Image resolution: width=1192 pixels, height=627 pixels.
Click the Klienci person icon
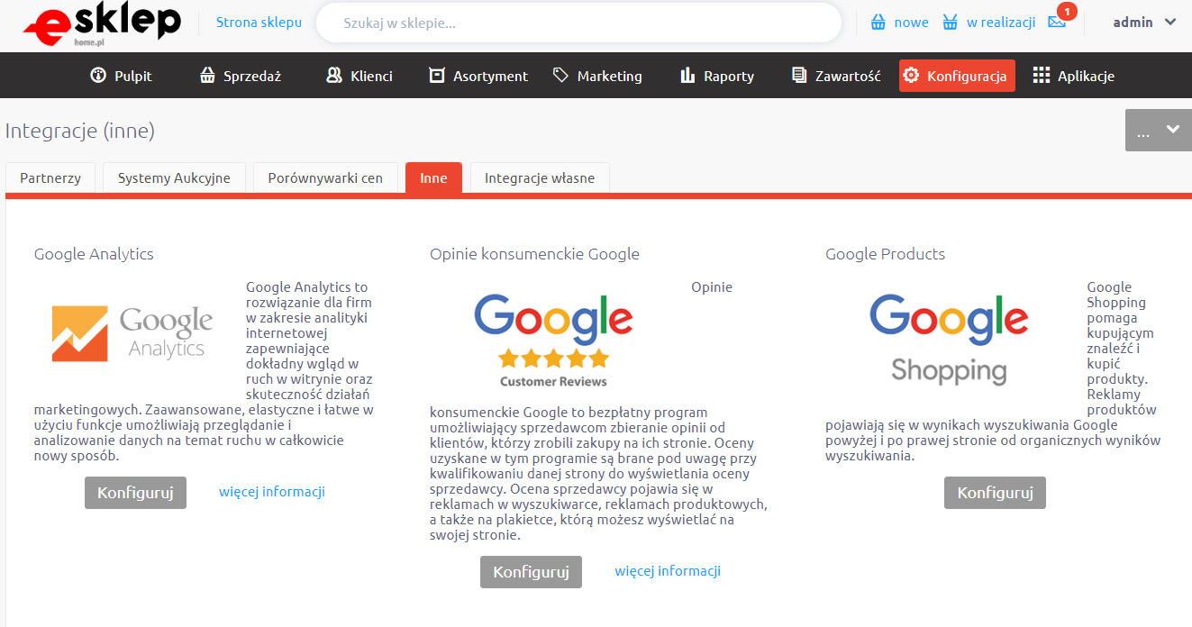click(x=334, y=76)
